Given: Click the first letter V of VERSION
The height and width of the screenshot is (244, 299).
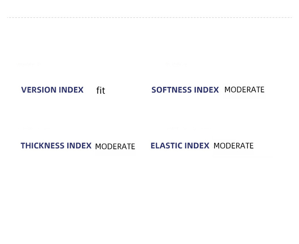Looking at the screenshot, I should tap(24, 90).
